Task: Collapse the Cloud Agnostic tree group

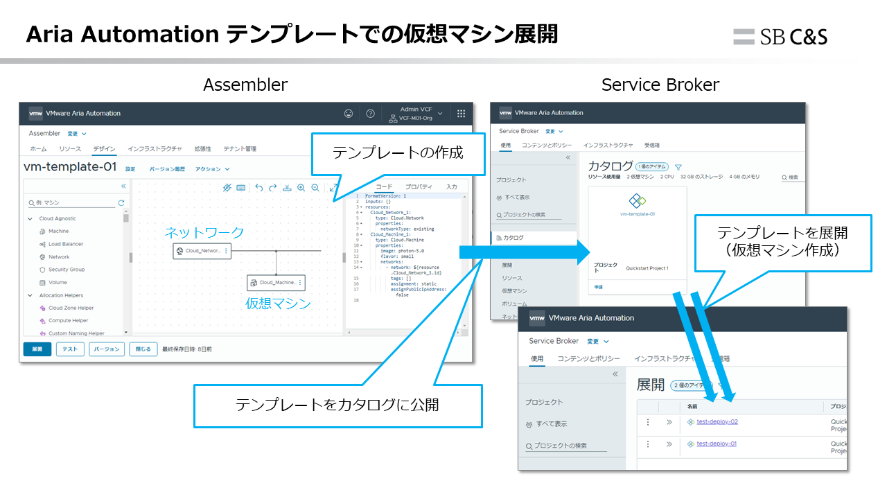Action: coord(30,219)
